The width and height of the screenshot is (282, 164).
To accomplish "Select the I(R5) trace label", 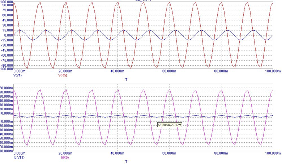I will 65,158.
